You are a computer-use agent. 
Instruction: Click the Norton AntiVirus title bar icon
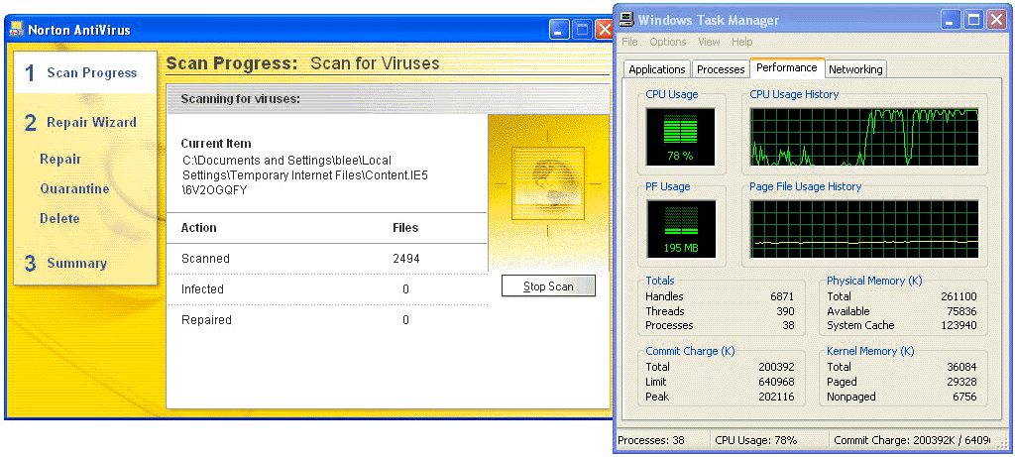tap(16, 29)
